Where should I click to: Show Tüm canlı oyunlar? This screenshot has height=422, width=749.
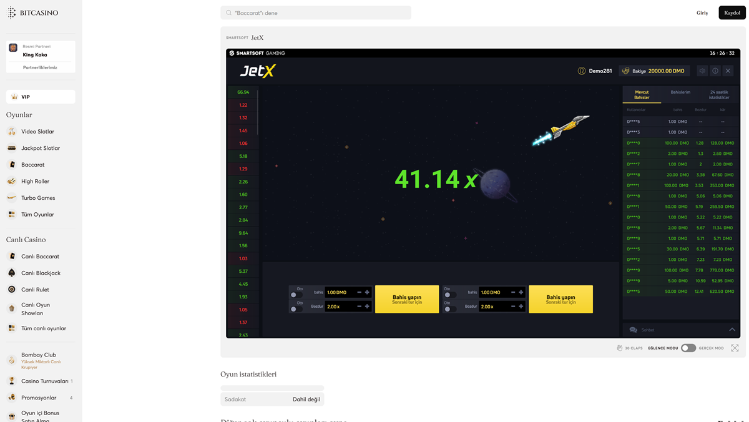point(44,328)
